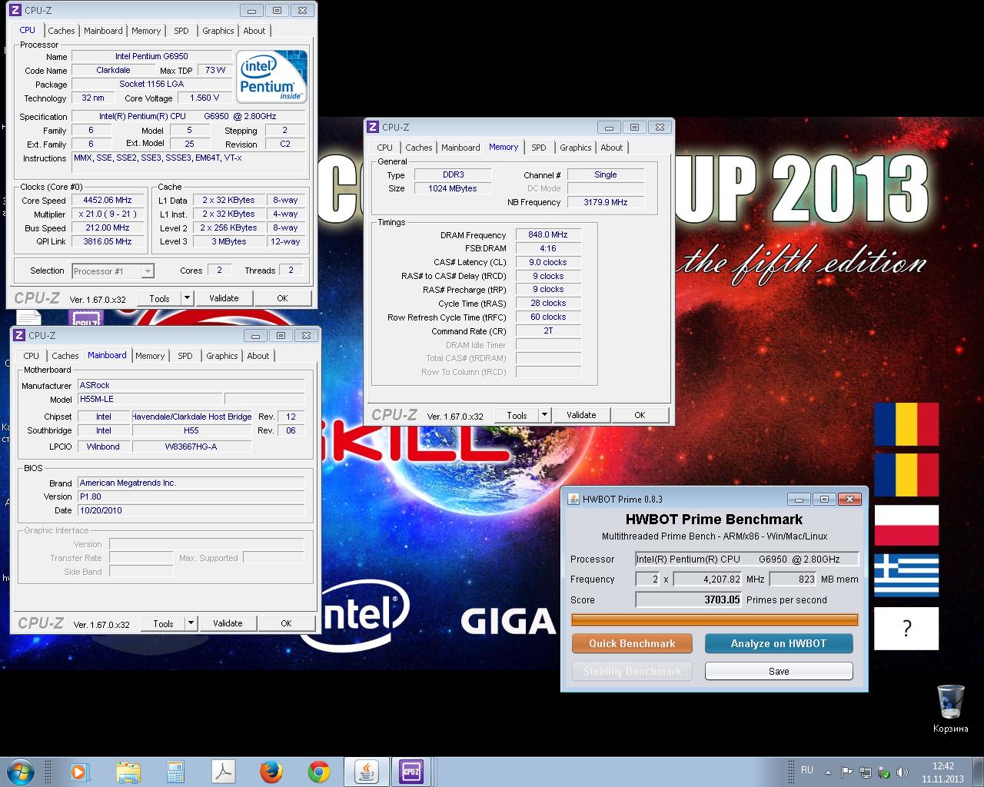Launch Firefox from the taskbar

271,772
